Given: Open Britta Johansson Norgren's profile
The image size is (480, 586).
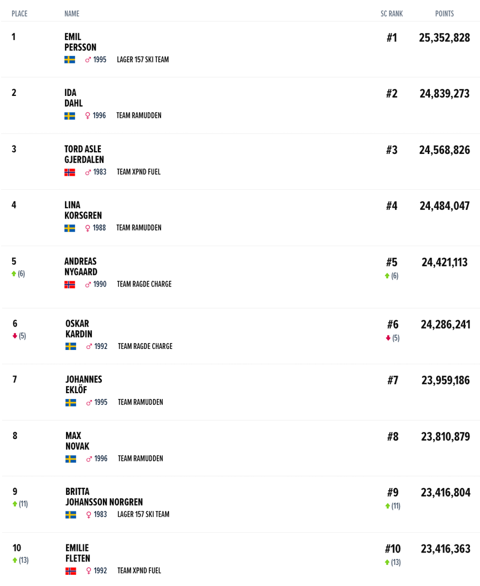Looking at the screenshot, I should 104,497.
